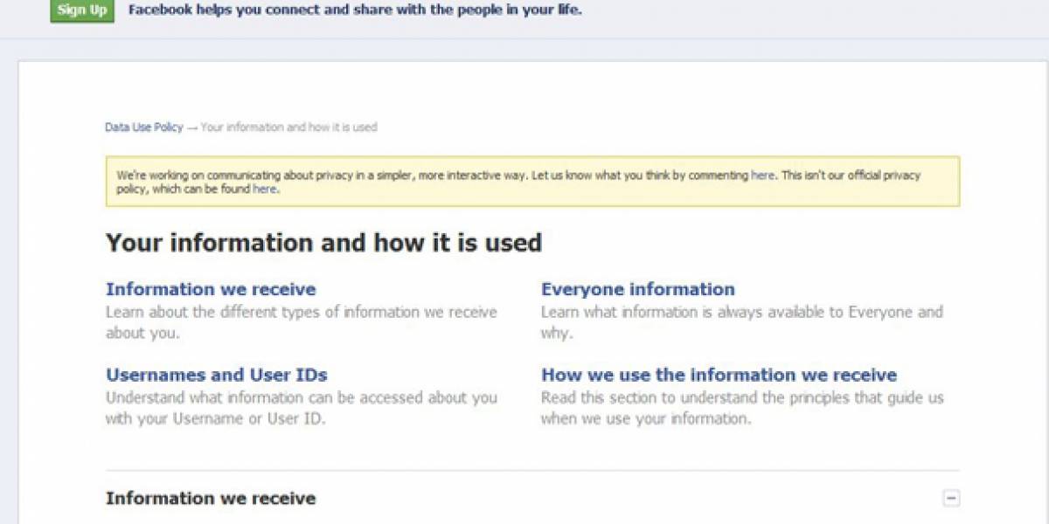Click the 'Your information and how it is used' heading
Viewport: 1049px width, 524px height.
(x=323, y=242)
